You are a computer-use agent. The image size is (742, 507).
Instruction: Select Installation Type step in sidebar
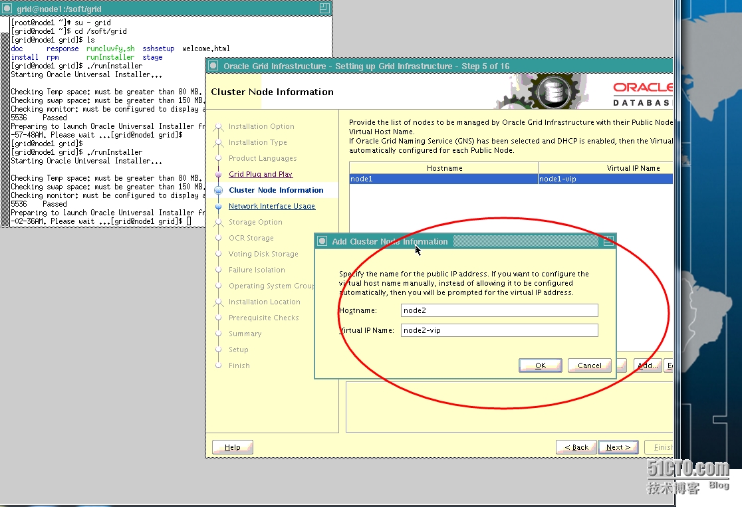(257, 142)
